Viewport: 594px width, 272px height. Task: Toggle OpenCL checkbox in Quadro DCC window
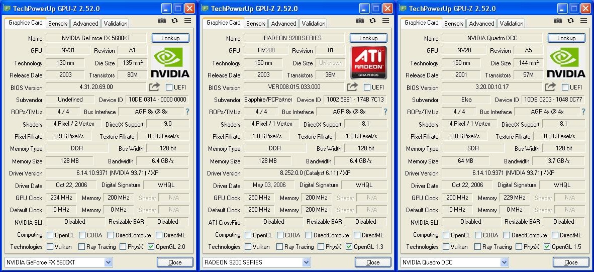pos(446,235)
